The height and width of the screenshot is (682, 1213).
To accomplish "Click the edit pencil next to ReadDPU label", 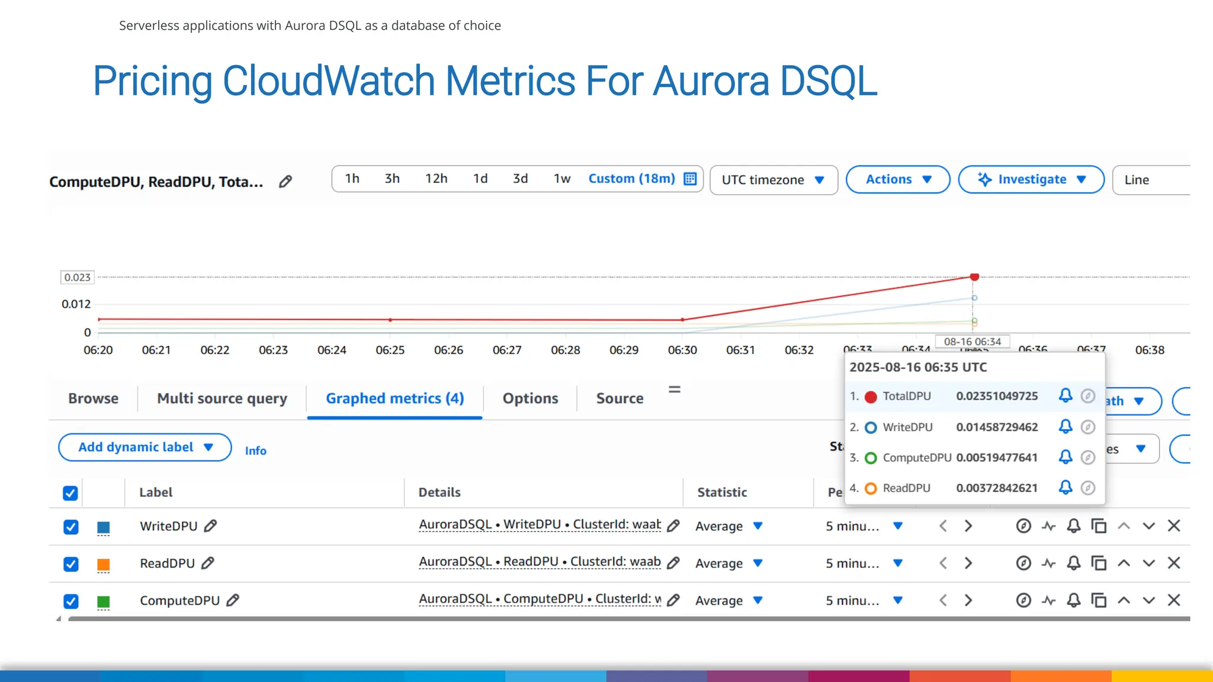I will [x=207, y=563].
